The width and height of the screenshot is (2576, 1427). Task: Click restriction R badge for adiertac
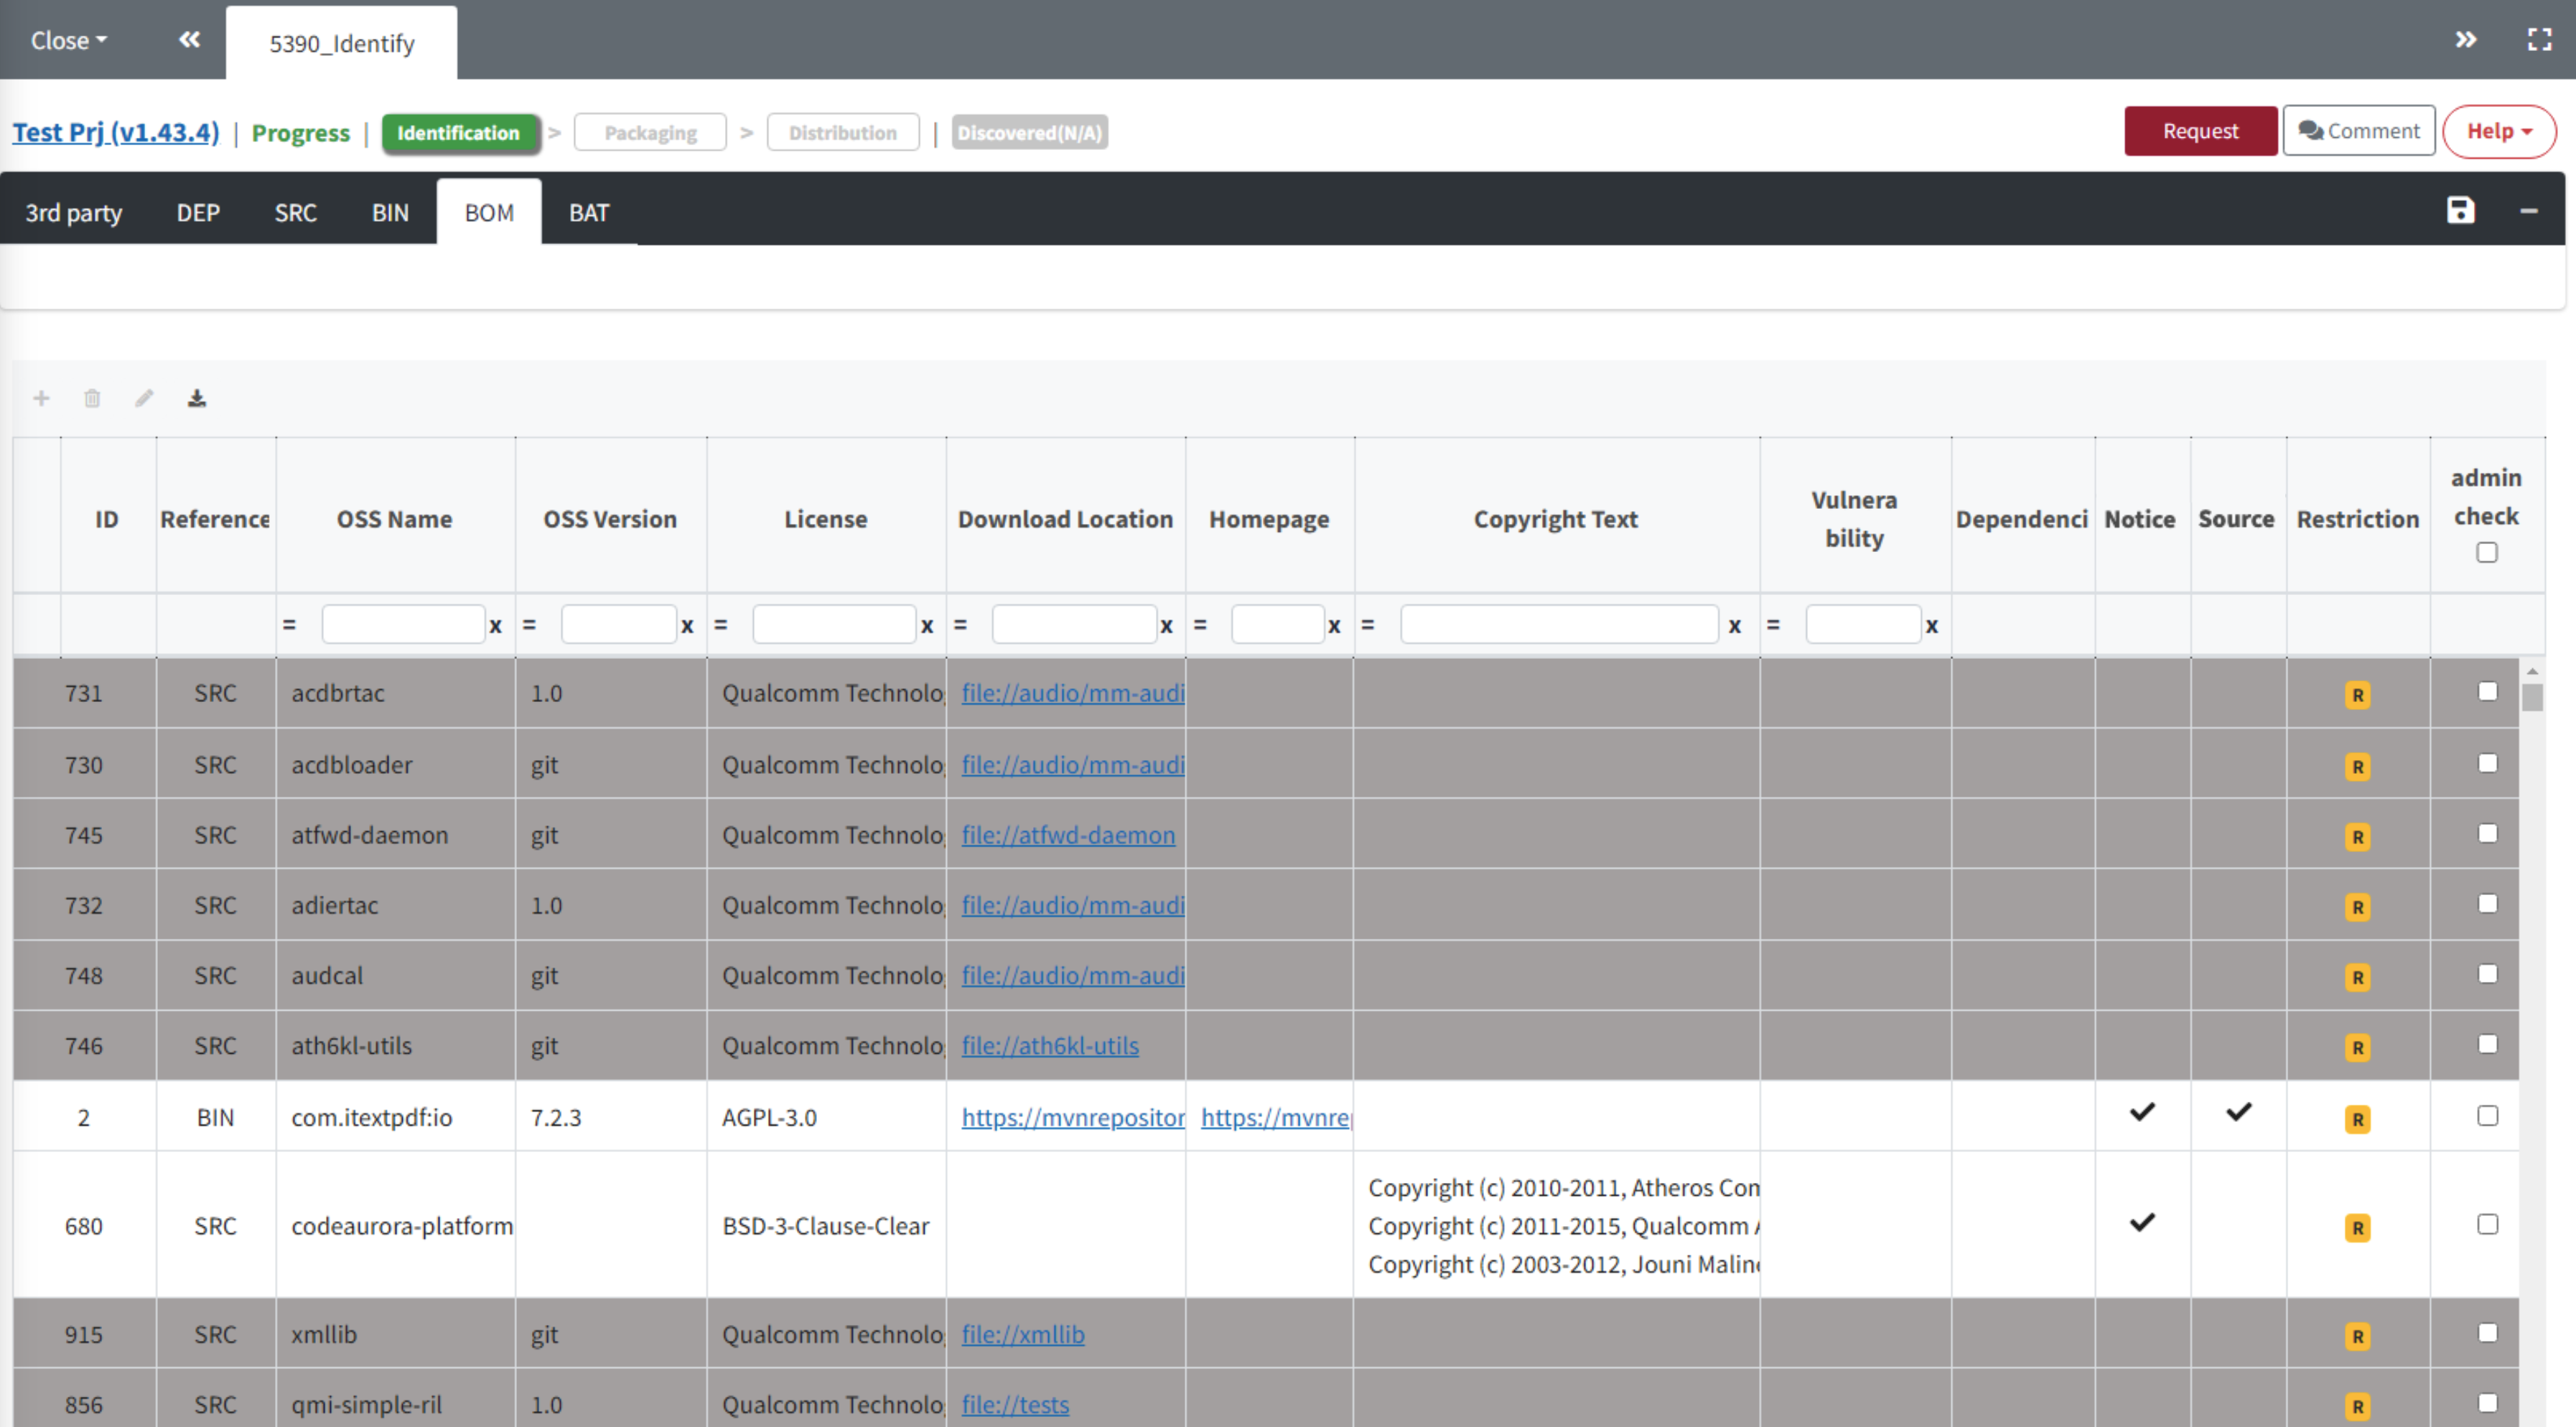(x=2357, y=907)
